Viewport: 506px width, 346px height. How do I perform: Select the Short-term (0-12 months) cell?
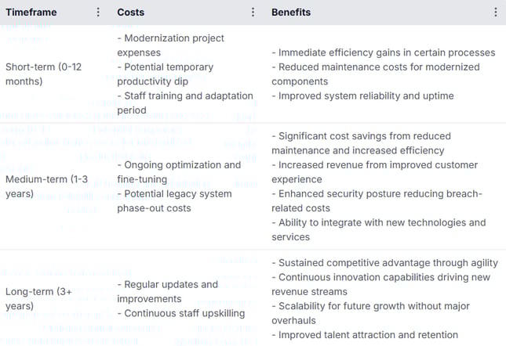coord(45,74)
